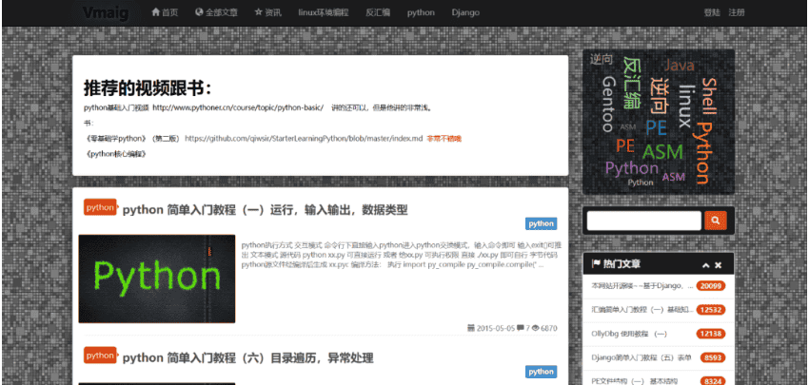Click blue python badge under article (六)
This screenshot has width=809, height=385.
(541, 372)
